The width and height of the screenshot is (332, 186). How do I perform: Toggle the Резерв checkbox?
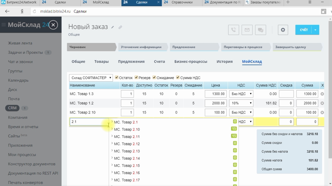click(x=136, y=77)
